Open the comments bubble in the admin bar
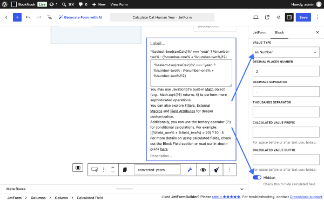 click(x=83, y=4)
